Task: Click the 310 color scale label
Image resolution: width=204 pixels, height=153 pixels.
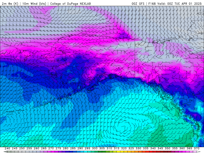Action: coord(109,148)
